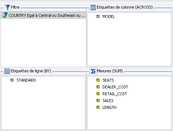This screenshot has height=131, width=173.
Task: Select the SEATS measure
Action: (108, 80)
